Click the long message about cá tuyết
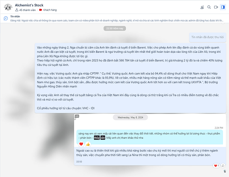Image resolution: width=229 pixels, height=177 pixels. 130,78
